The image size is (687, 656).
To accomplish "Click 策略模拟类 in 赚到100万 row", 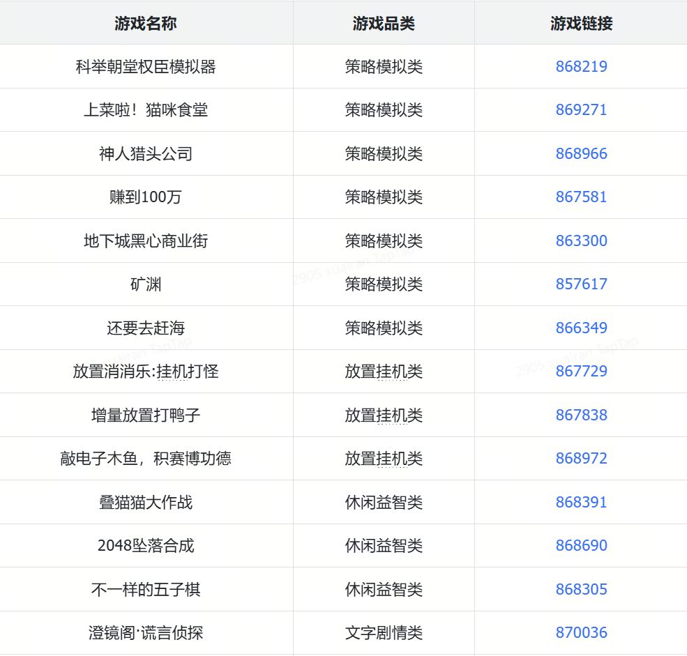I will pos(384,197).
